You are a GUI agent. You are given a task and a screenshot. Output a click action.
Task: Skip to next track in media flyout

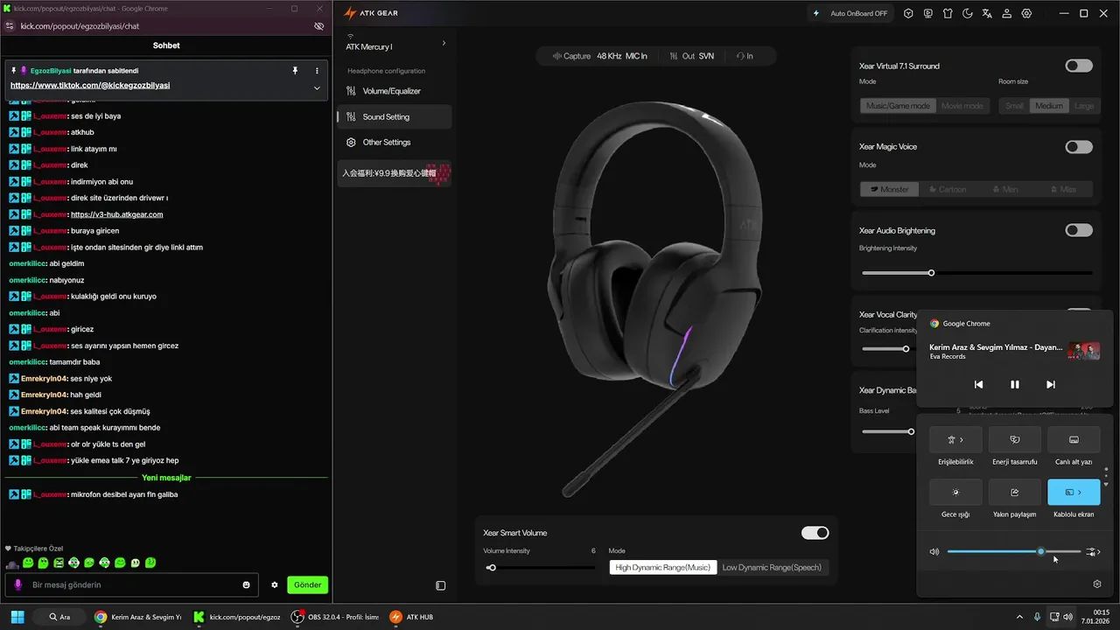coord(1051,384)
